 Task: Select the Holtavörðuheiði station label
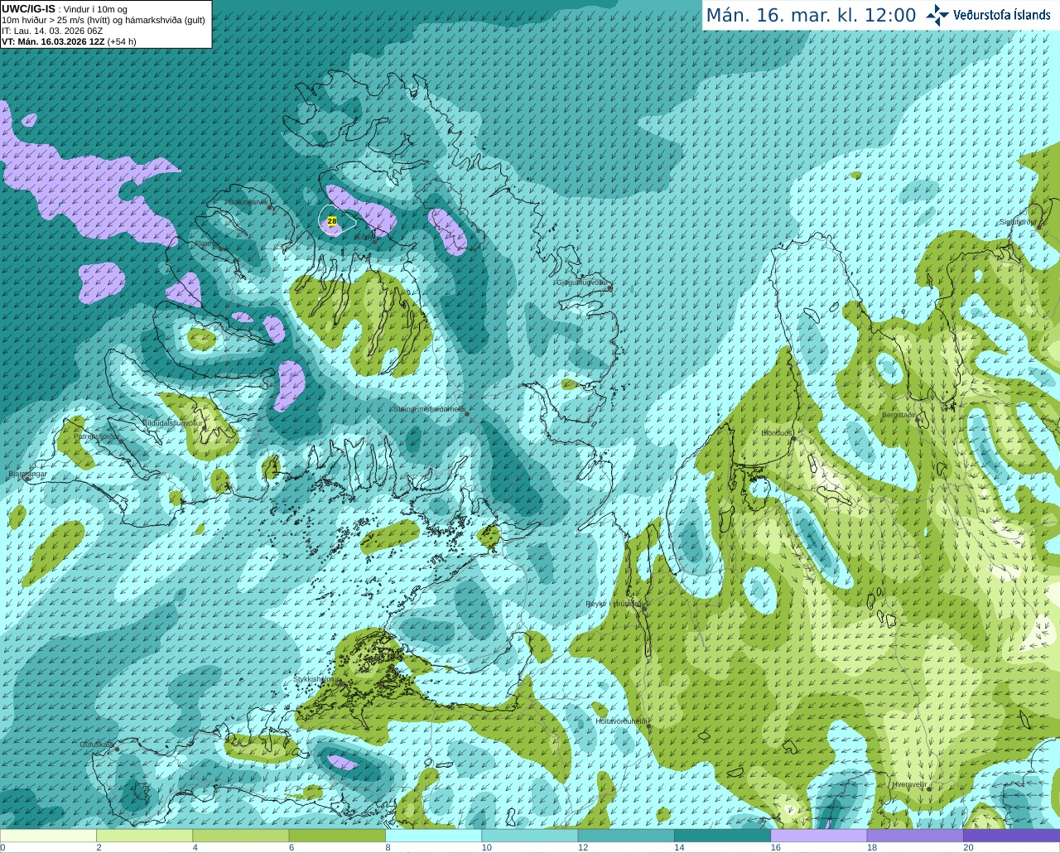621,721
